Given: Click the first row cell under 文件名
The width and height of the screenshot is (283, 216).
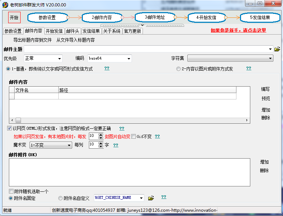Looking at the screenshot, I should point(36,96).
